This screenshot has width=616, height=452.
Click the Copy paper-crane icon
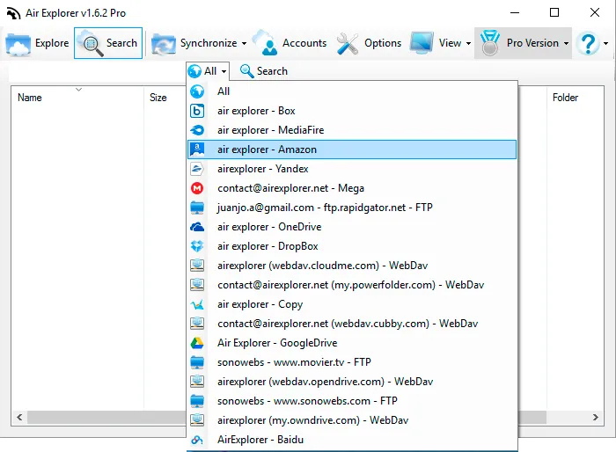[197, 304]
